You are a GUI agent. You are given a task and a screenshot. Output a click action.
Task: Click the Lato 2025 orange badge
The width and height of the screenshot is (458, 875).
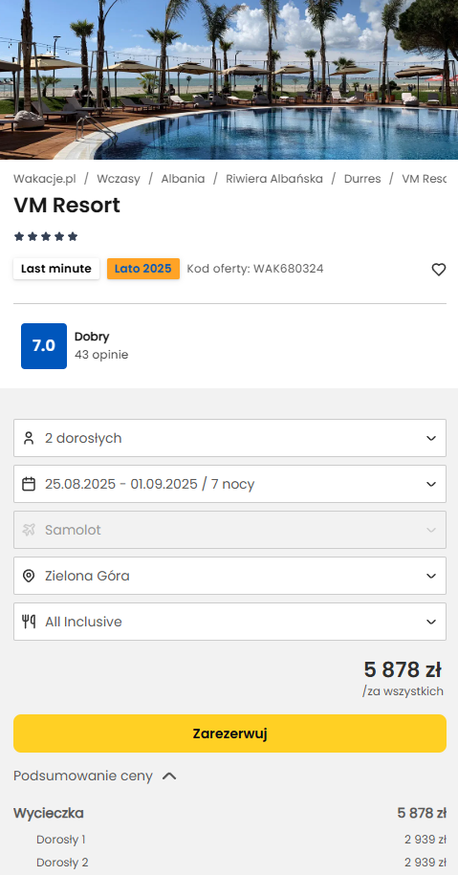(x=143, y=269)
